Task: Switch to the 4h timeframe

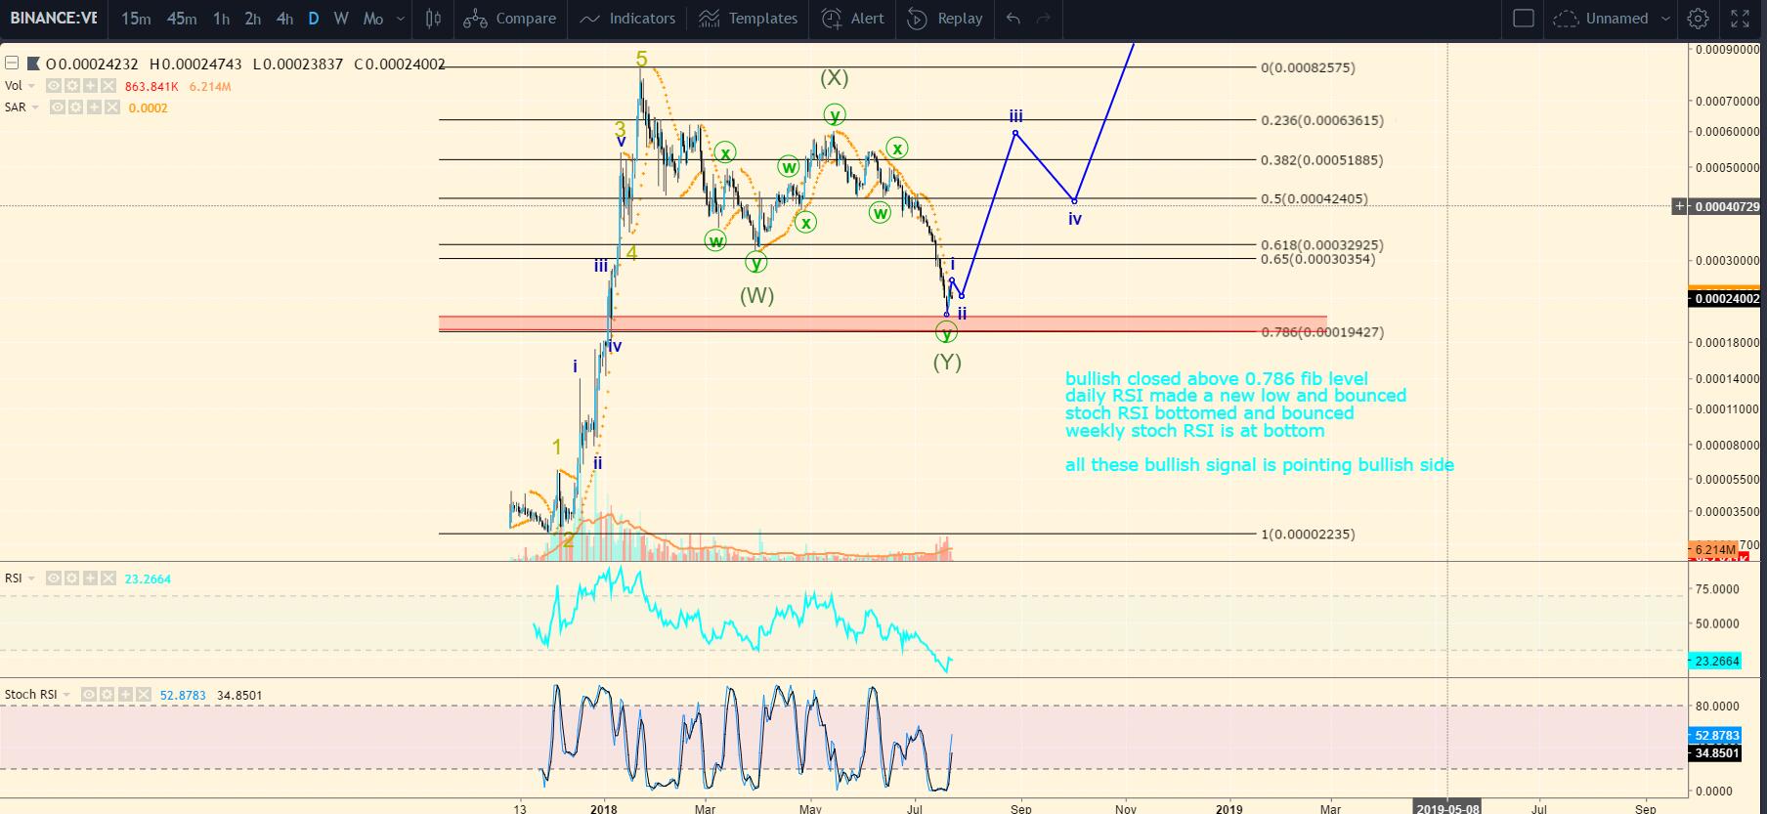Action: click(284, 19)
